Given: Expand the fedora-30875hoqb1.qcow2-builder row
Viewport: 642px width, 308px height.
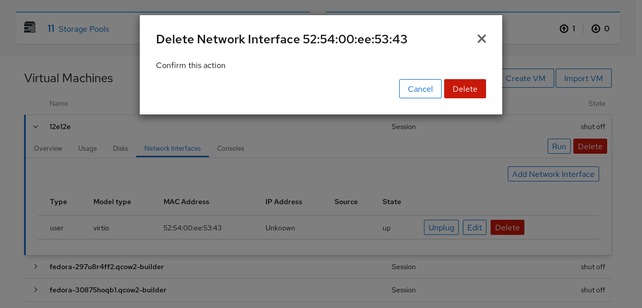Looking at the screenshot, I should point(35,289).
